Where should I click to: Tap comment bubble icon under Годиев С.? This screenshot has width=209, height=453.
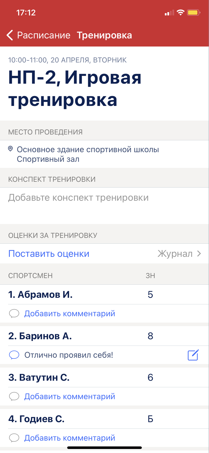point(14,438)
